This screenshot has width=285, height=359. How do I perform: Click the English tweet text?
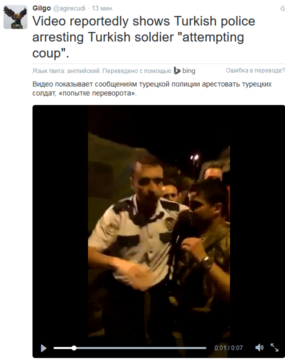[144, 37]
